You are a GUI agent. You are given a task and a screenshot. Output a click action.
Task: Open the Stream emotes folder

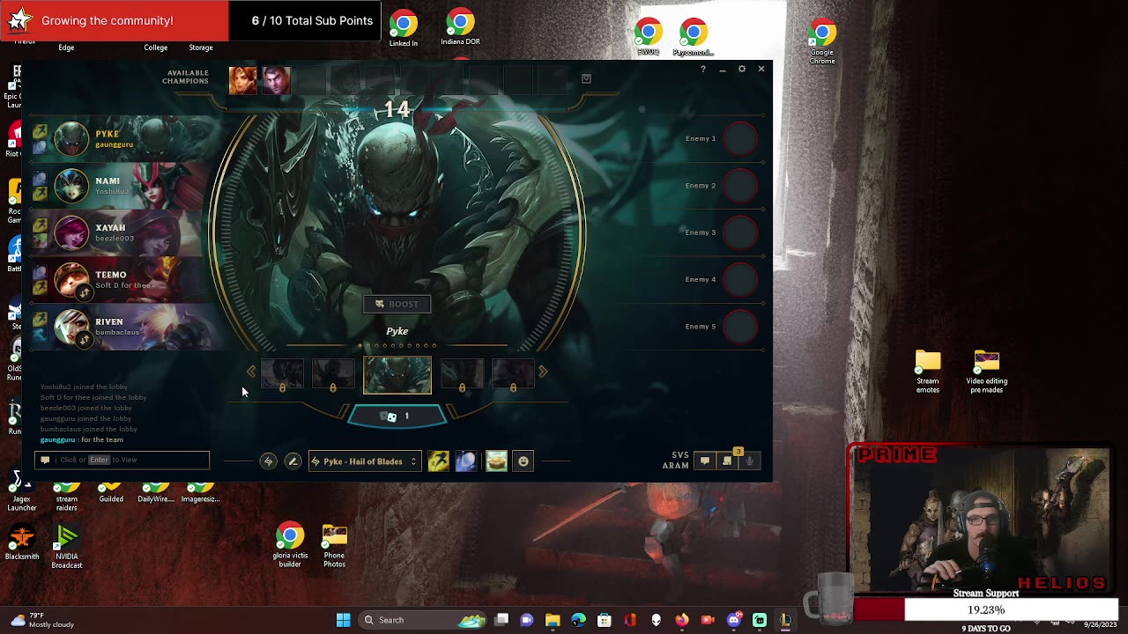pyautogui.click(x=928, y=372)
